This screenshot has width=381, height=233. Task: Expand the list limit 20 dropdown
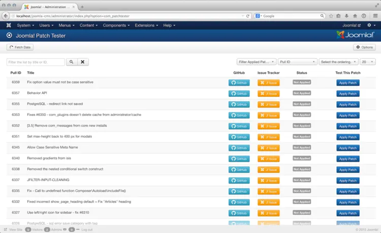tap(368, 62)
